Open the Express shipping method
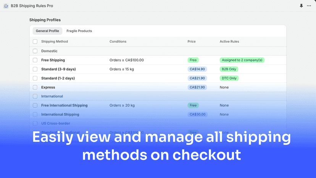The width and height of the screenshot is (316, 178). tap(48, 87)
